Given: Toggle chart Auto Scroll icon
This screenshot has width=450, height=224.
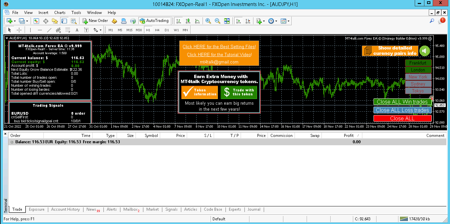Looking at the screenshot, I should click(x=238, y=21).
